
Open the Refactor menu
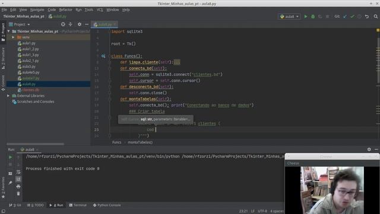[x=66, y=10]
